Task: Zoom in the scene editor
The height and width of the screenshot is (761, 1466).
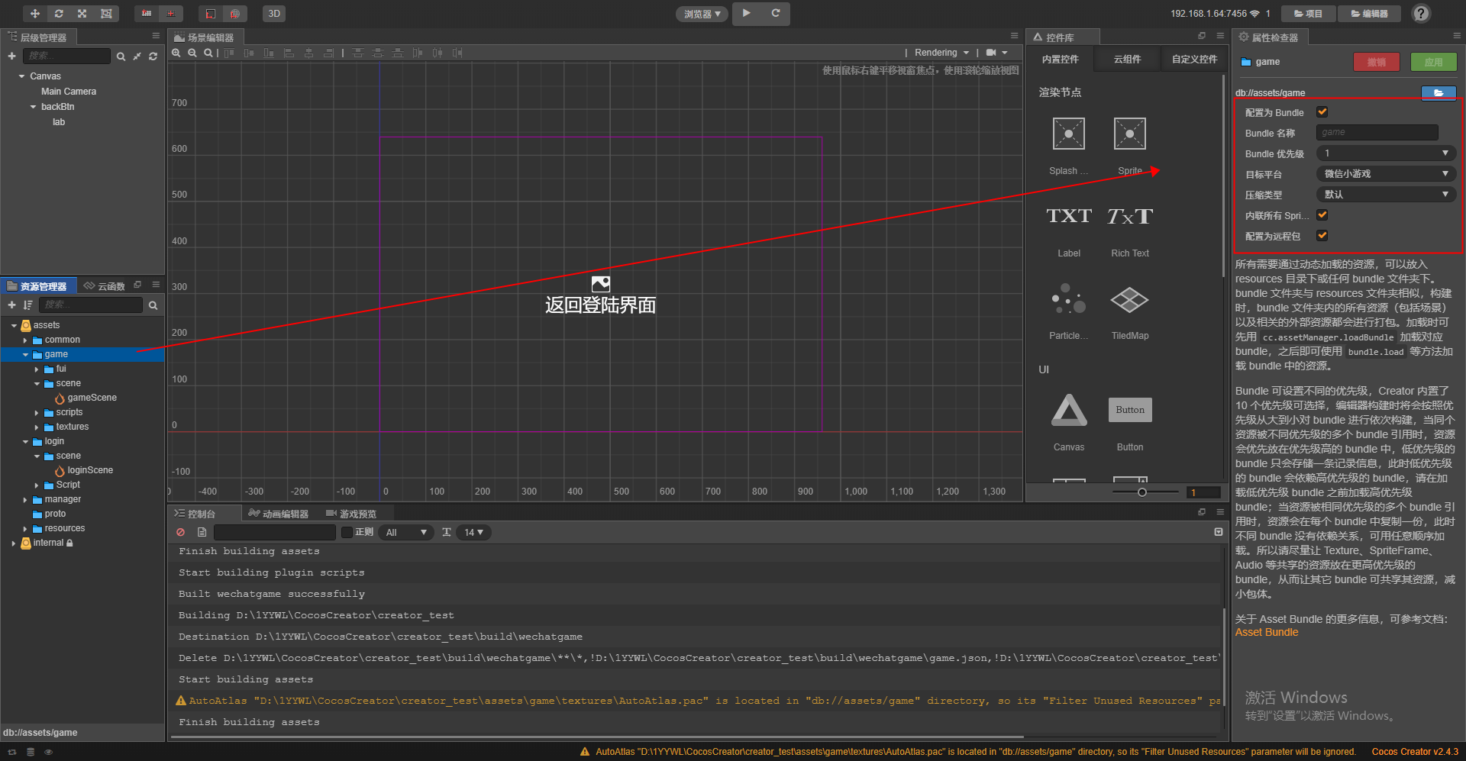Action: 176,53
